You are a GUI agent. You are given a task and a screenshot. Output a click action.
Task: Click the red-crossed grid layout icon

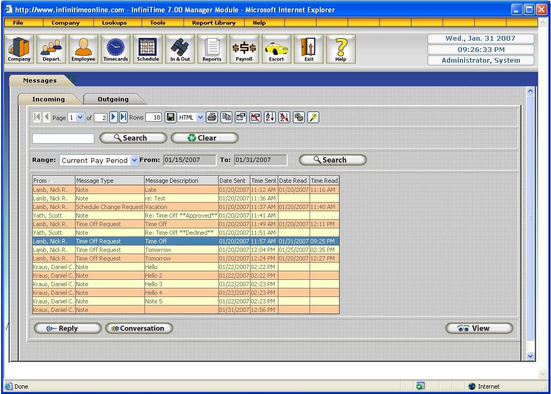255,117
